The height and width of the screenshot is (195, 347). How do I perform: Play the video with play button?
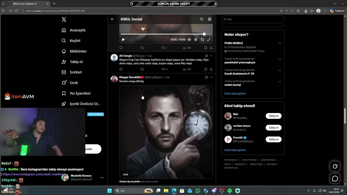tap(123, 40)
